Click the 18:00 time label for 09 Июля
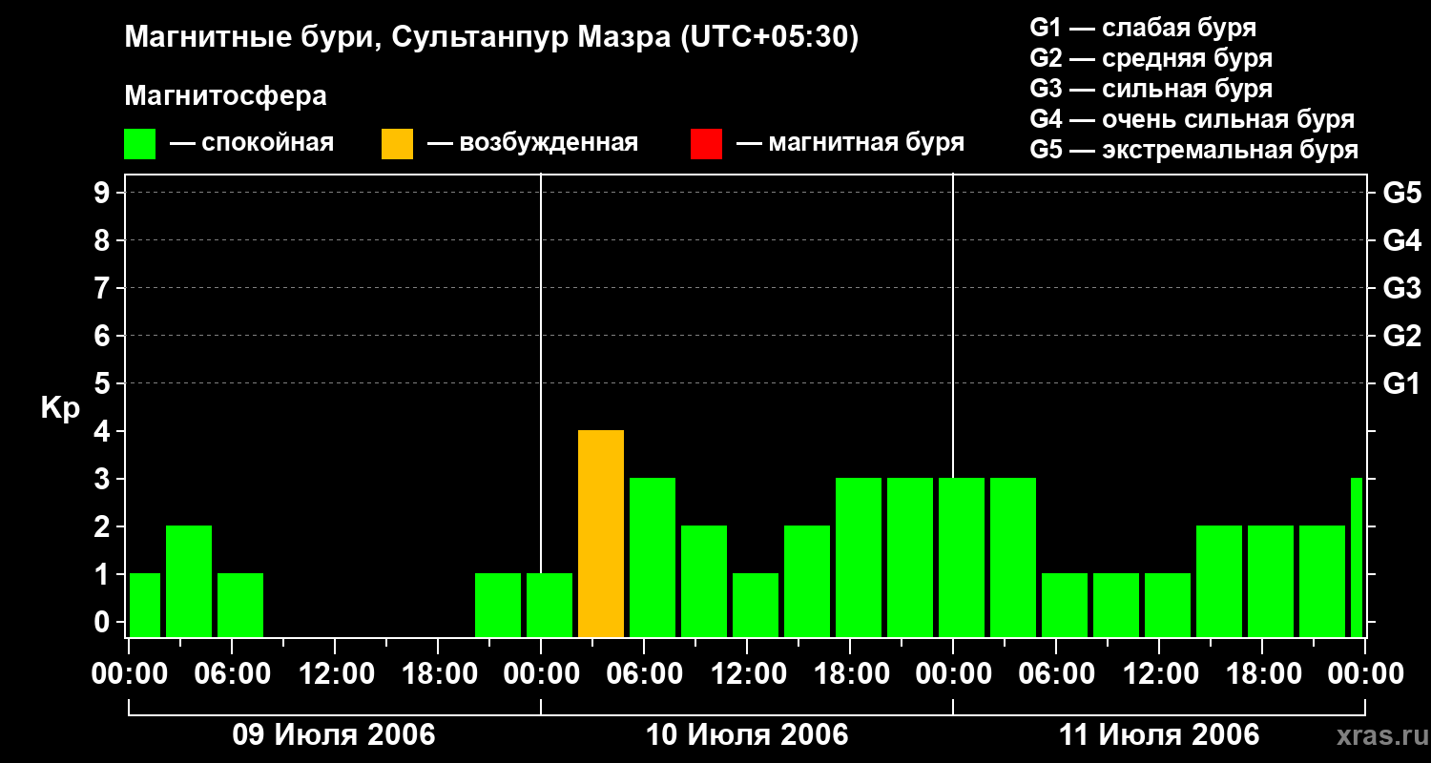The image size is (1431, 763). (438, 674)
